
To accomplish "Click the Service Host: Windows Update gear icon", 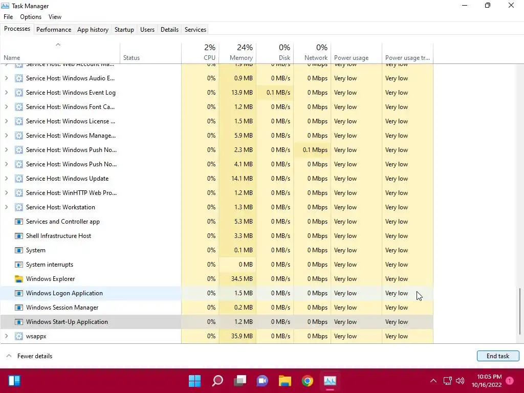I will click(19, 179).
